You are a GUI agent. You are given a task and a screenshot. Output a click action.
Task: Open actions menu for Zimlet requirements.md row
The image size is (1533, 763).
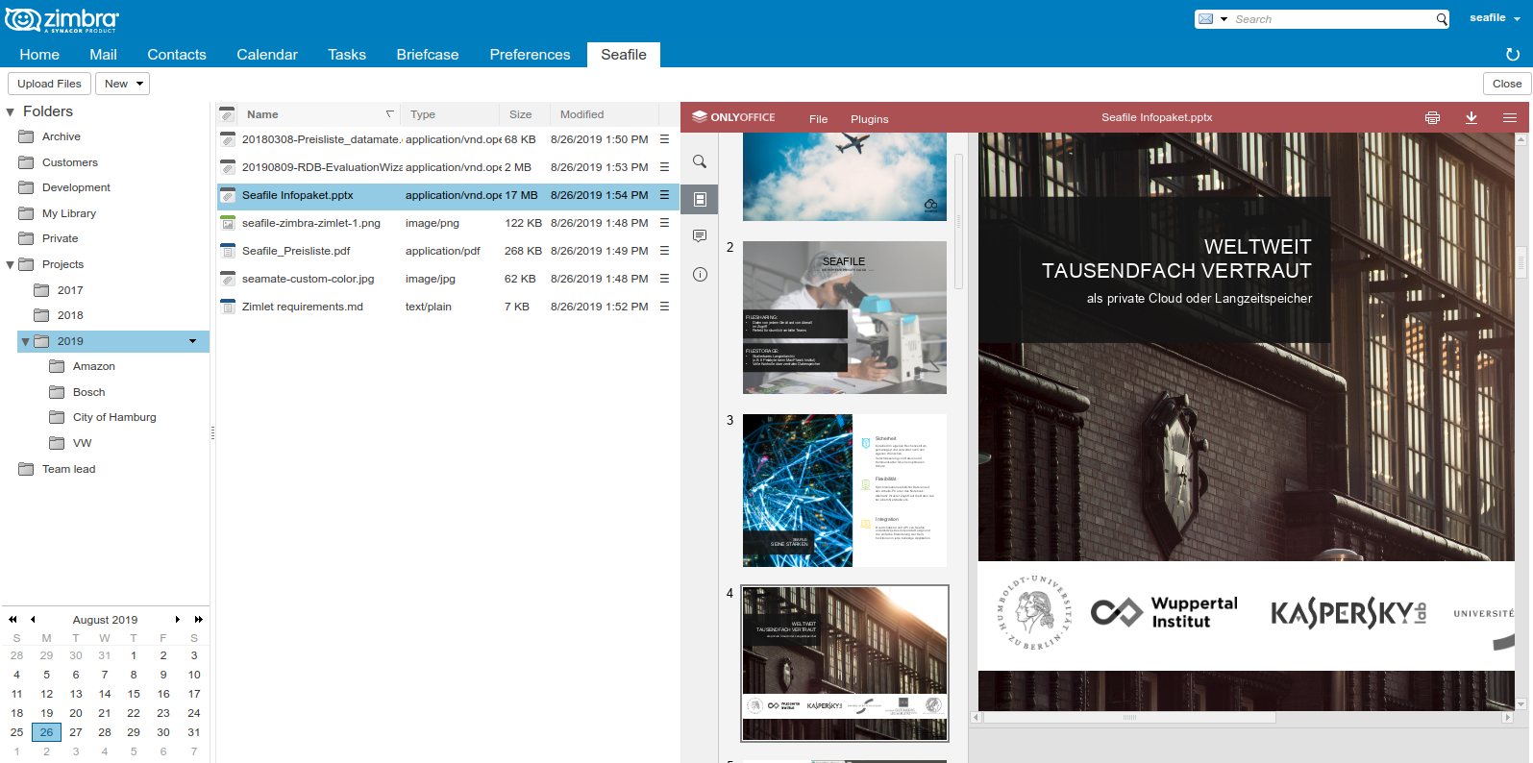pyautogui.click(x=664, y=307)
